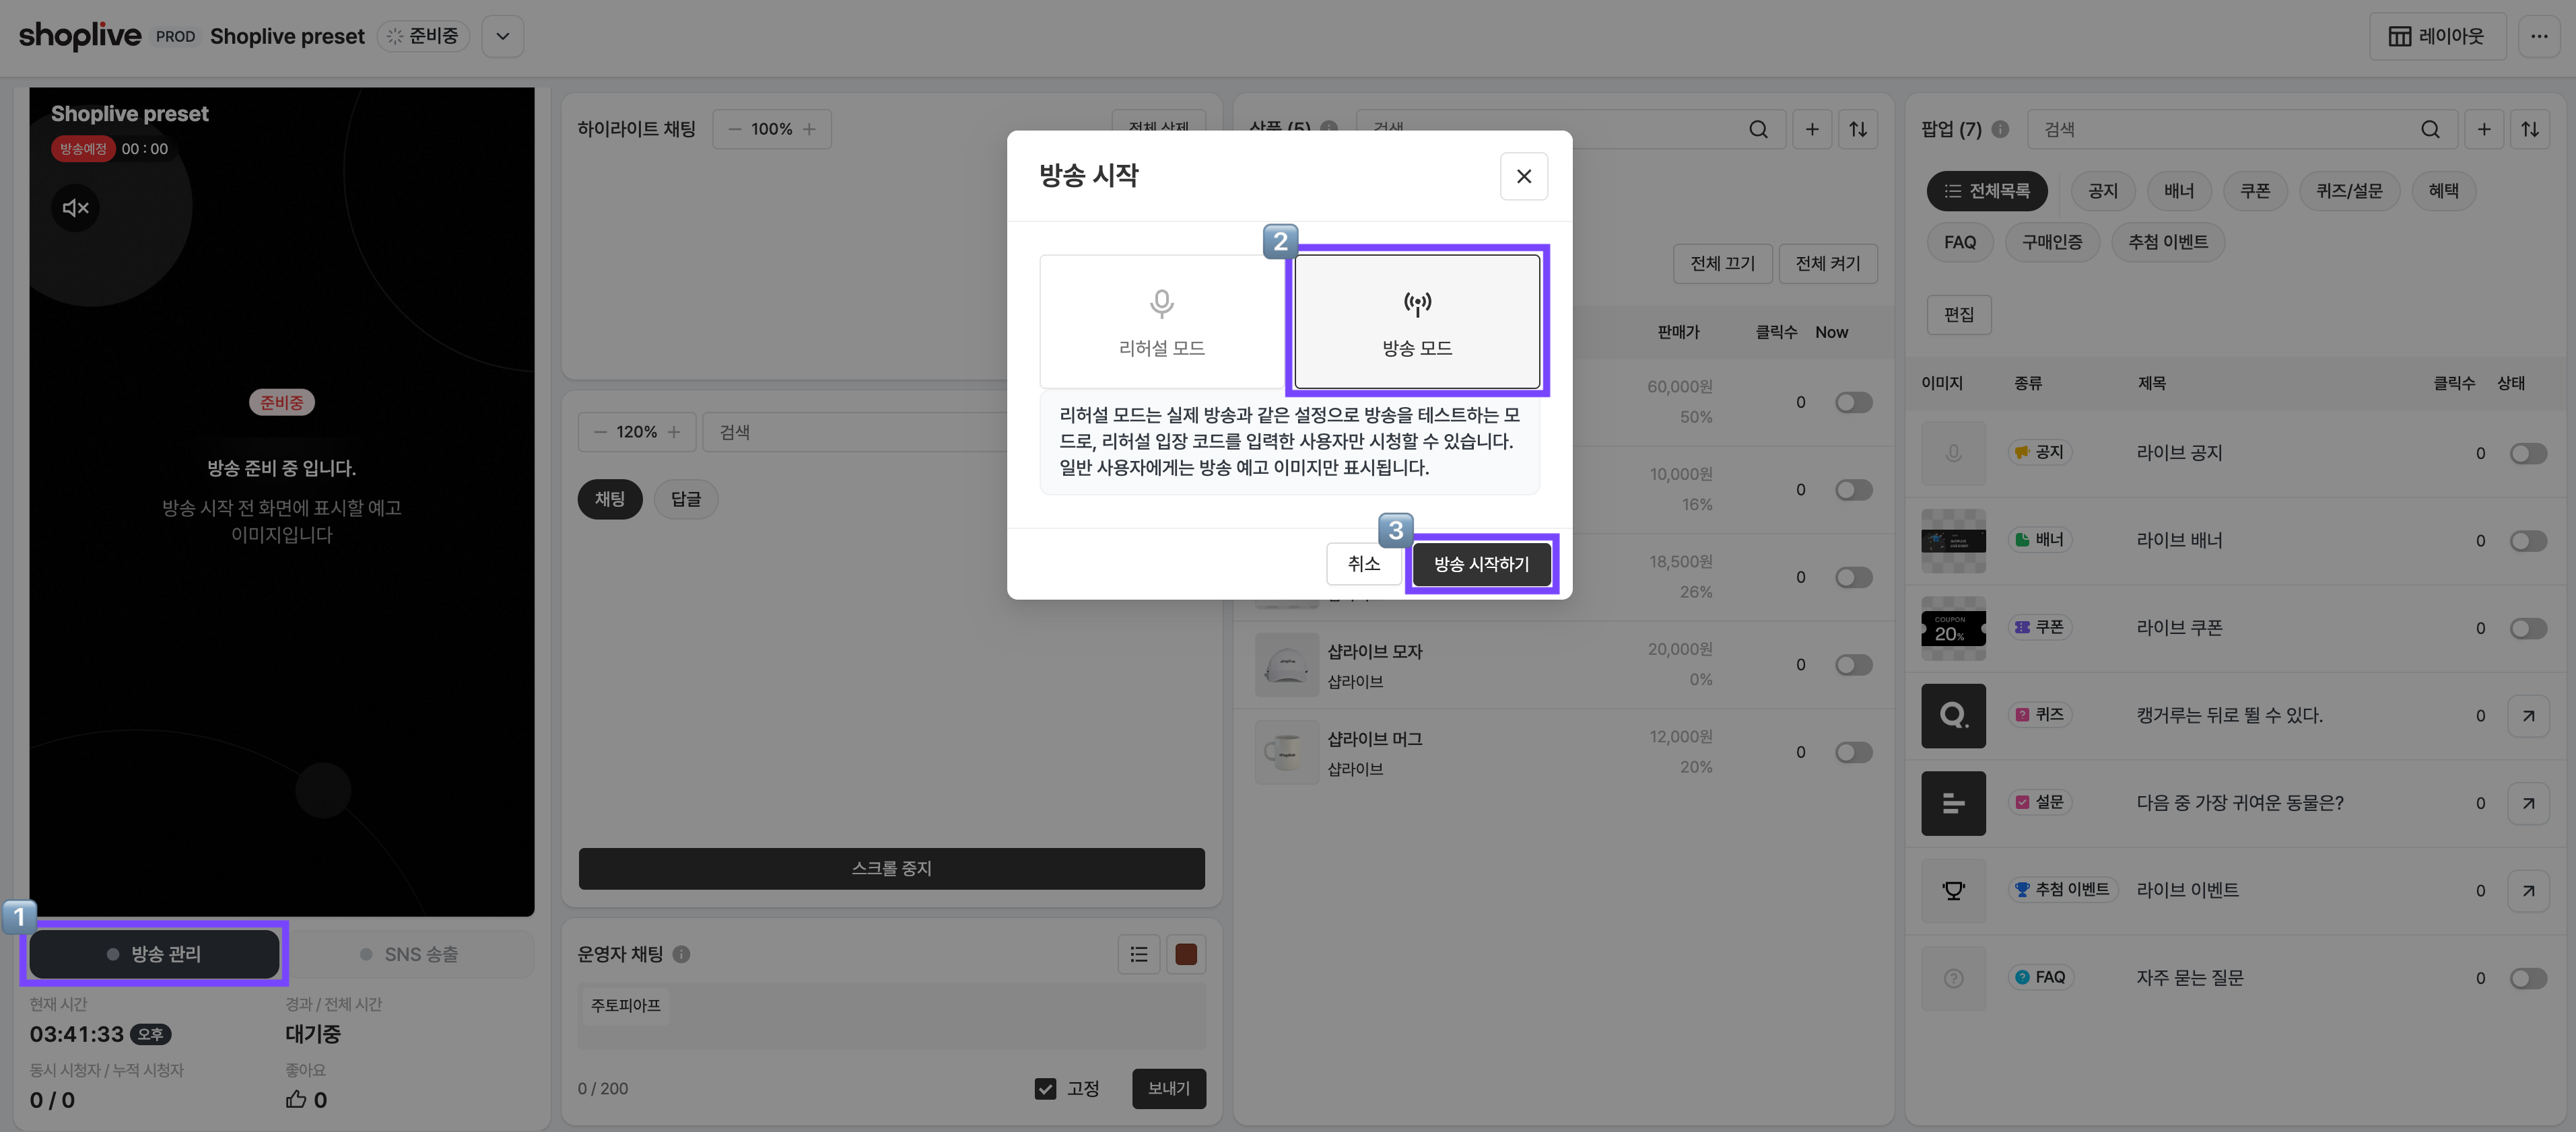
Task: Toggle 샵라이브 모자 Now switch
Action: point(1853,665)
